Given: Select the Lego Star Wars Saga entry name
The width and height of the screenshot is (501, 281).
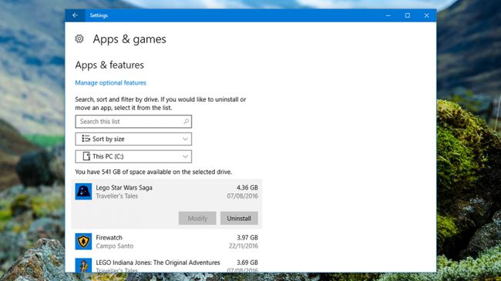Looking at the screenshot, I should click(x=124, y=187).
